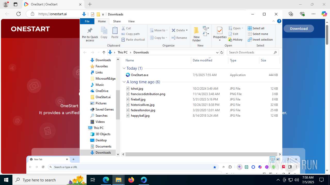
Task: Switch to large thumbnails view layout
Action: [278, 159]
